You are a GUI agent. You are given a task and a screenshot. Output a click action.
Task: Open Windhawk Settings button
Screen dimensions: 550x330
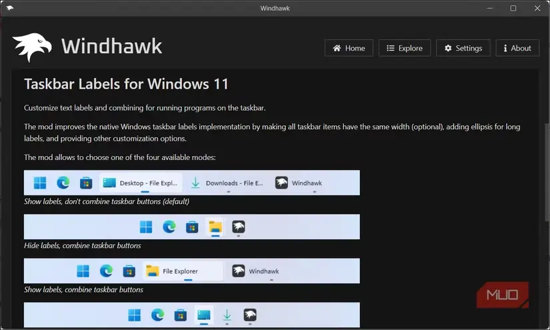coord(463,48)
